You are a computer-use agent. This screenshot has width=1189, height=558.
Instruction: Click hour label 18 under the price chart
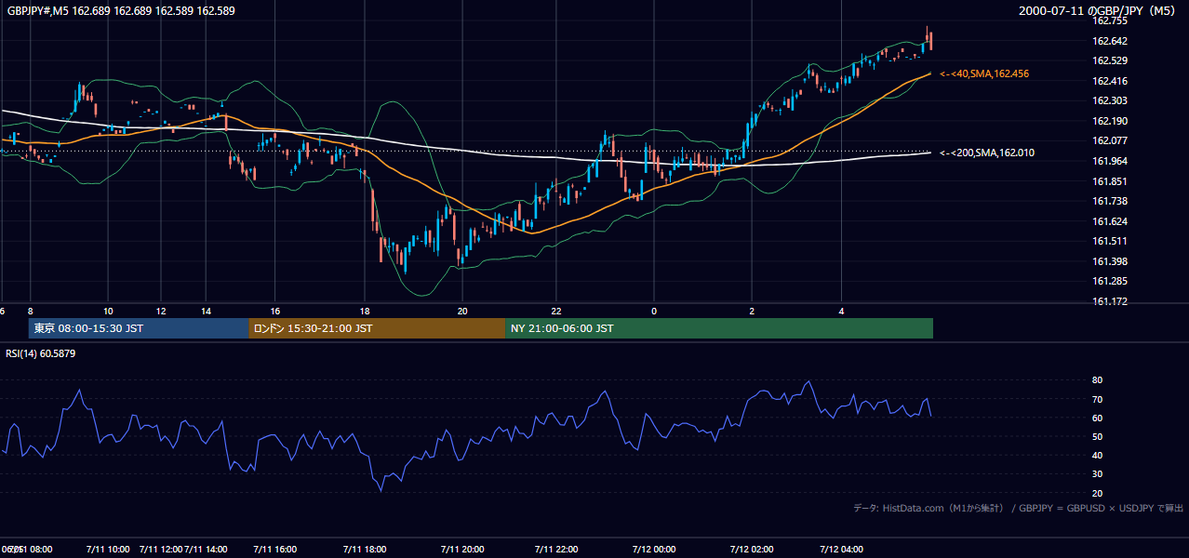(366, 311)
